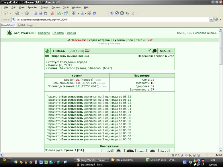Open the Home page icon
Image resolution: width=223 pixels, height=167 pixels.
pyautogui.click(x=46, y=13)
